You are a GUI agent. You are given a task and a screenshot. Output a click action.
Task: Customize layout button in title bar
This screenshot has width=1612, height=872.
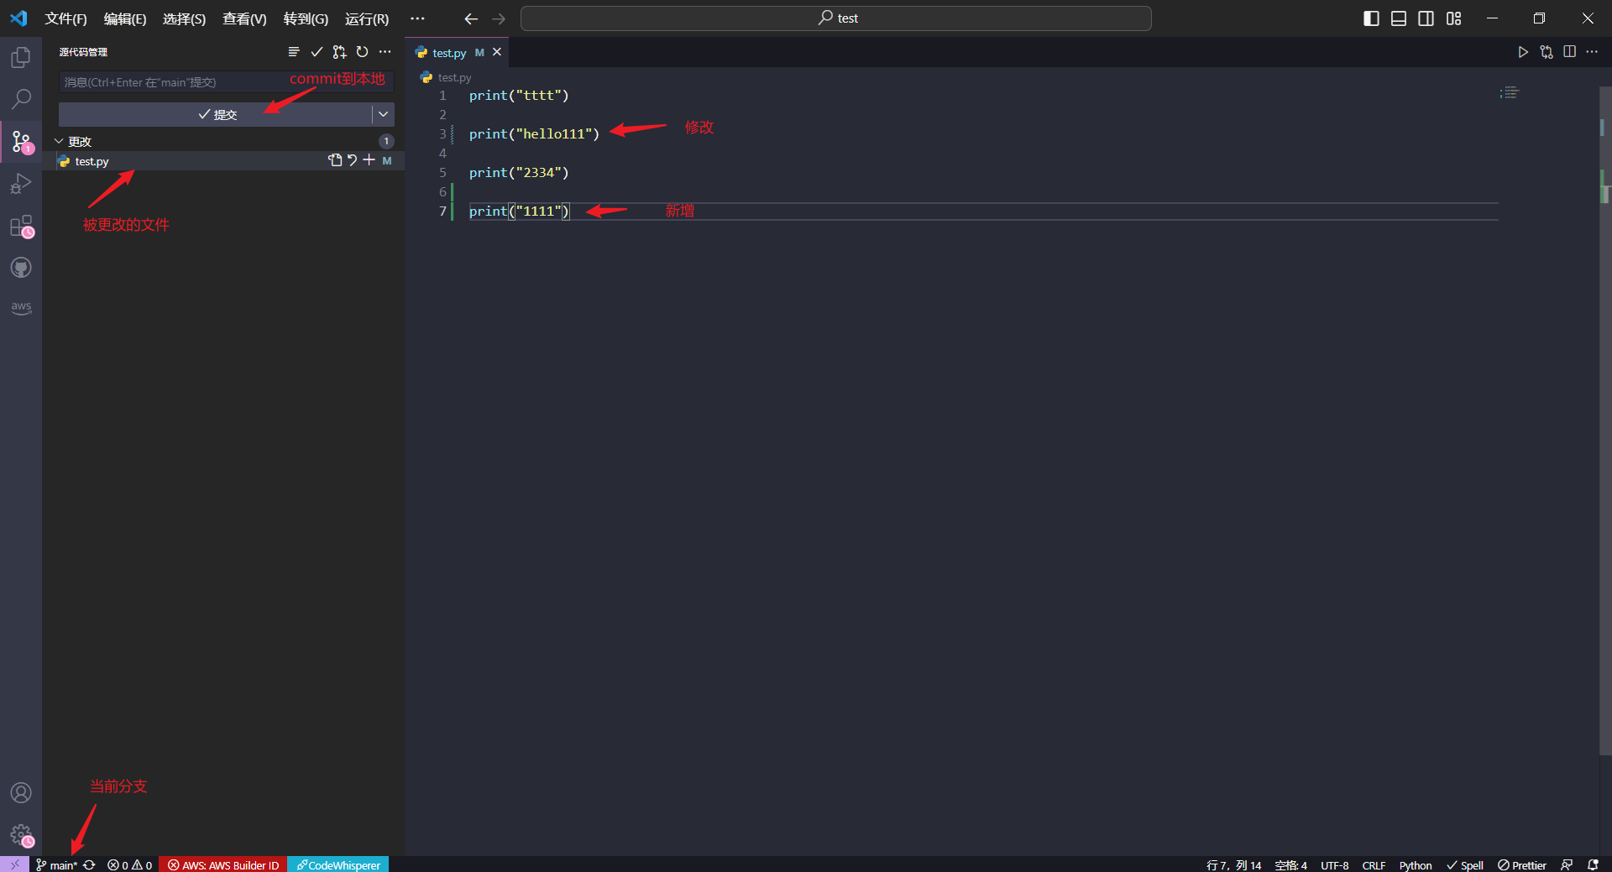1454,18
